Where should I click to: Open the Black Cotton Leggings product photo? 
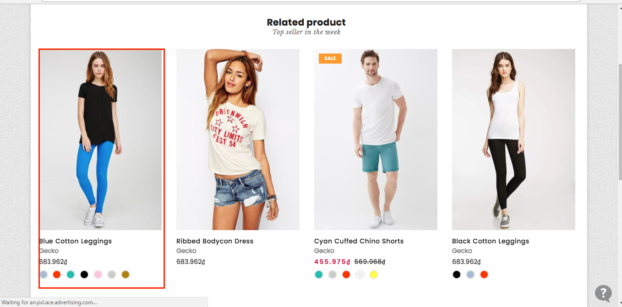[x=513, y=140]
